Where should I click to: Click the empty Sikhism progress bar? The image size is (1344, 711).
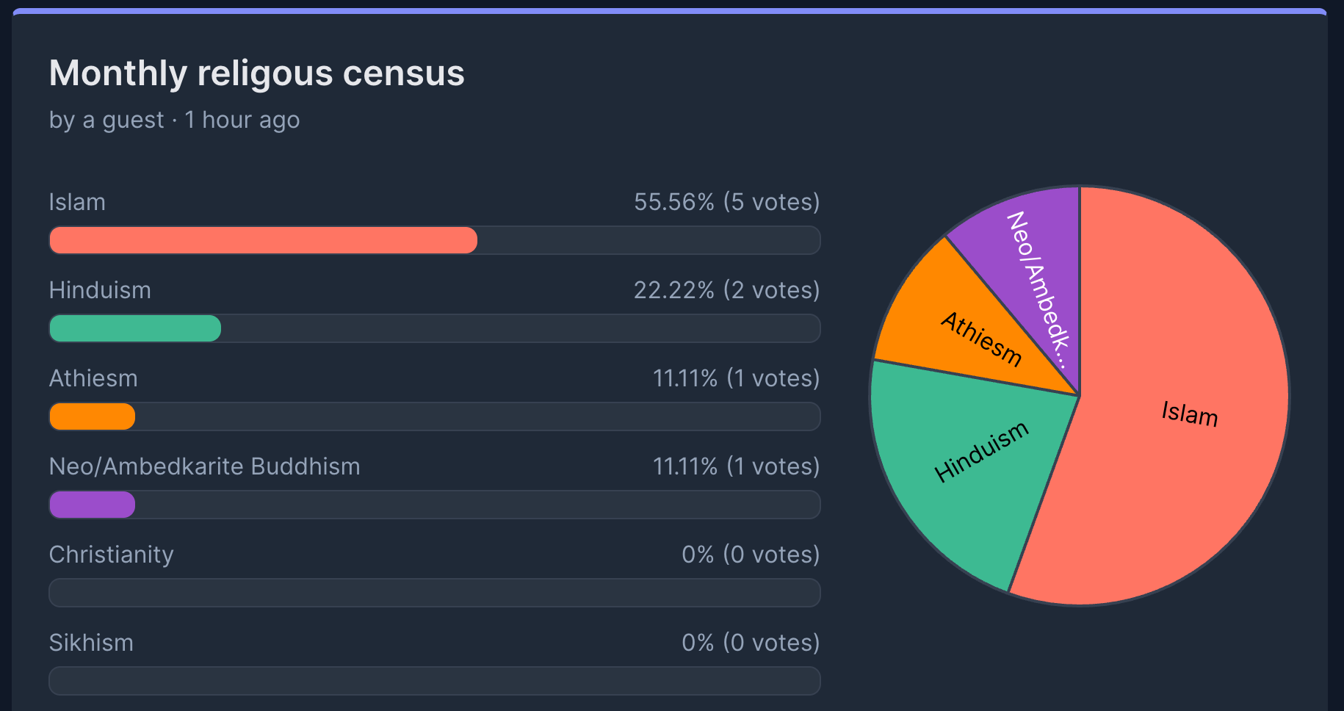pyautogui.click(x=434, y=681)
